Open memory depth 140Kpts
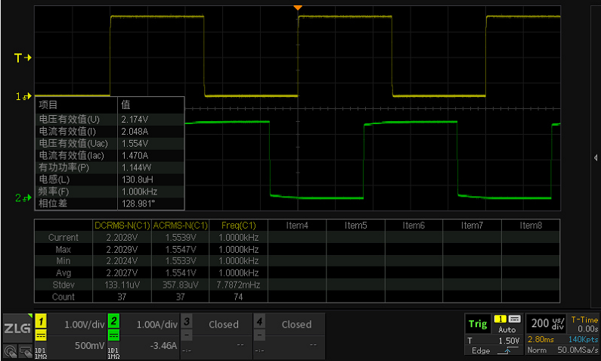 point(583,340)
